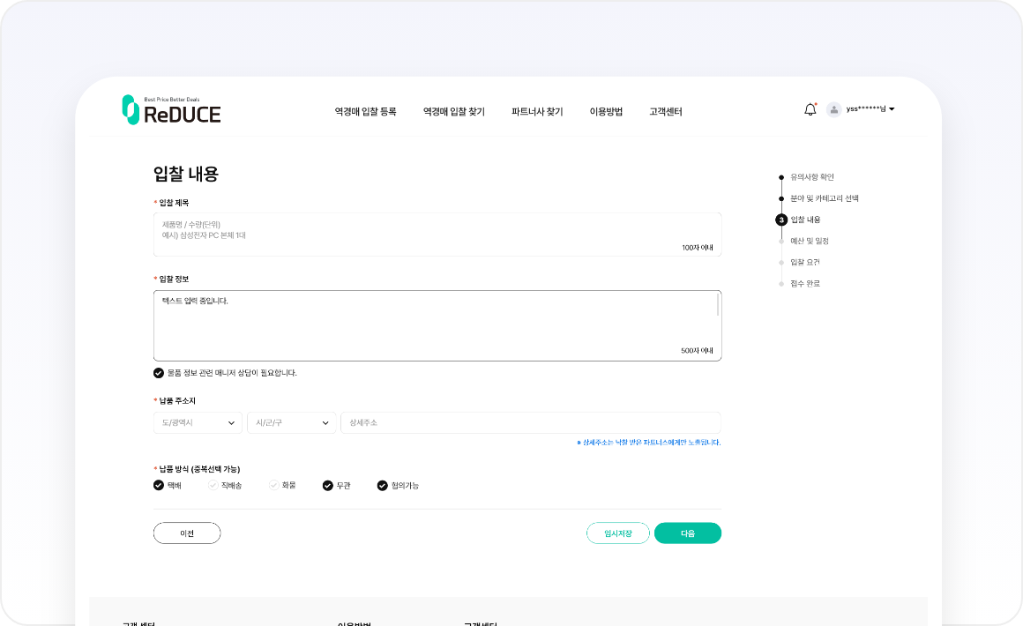Uncheck the 택배 delivery option
This screenshot has height=626, width=1023.
tap(159, 485)
